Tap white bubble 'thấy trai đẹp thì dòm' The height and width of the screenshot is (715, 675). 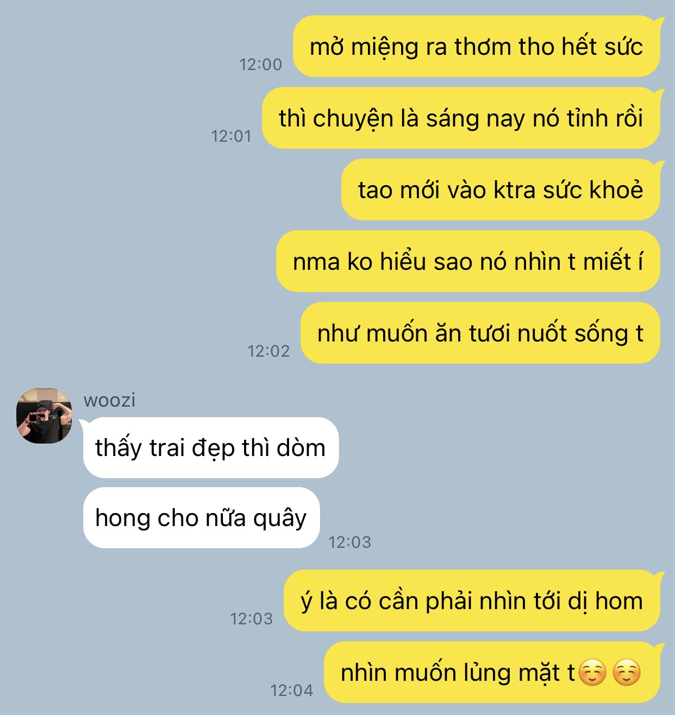pyautogui.click(x=211, y=448)
